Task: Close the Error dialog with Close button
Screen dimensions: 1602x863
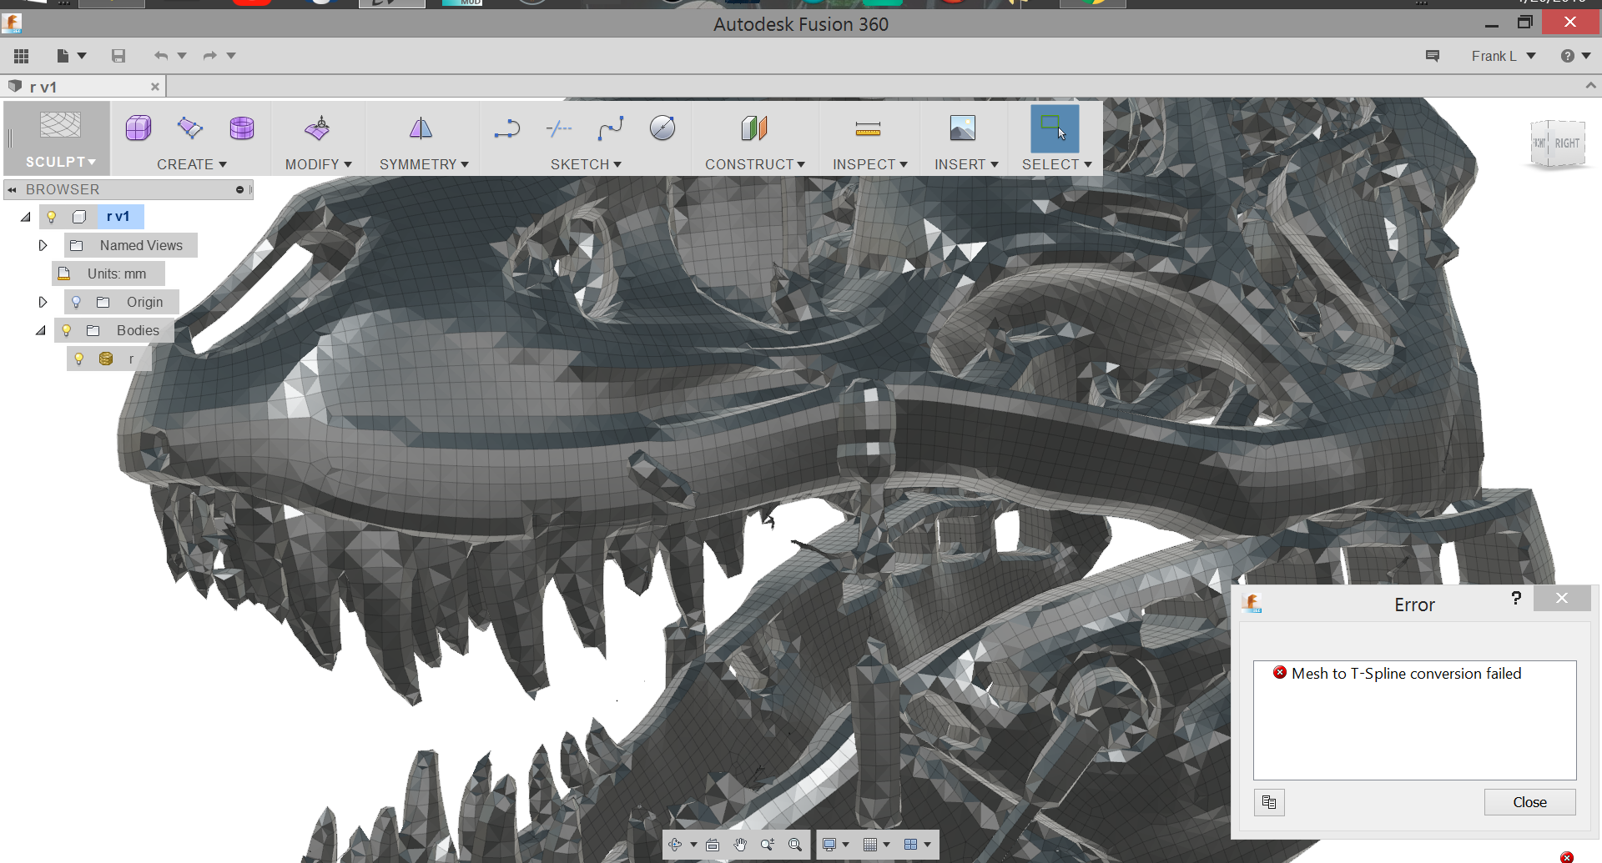Action: 1529,802
